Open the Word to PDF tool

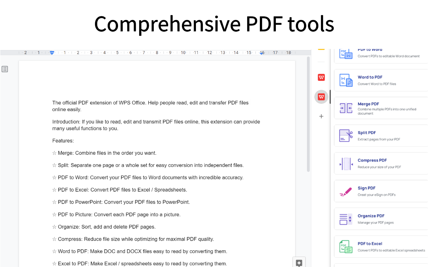coord(381,80)
